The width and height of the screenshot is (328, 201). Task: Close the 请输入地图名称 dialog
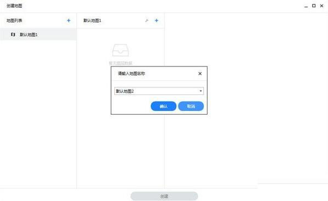(x=200, y=74)
